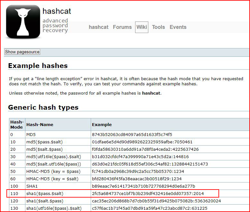Click hash mode 60 cell
The height and width of the screenshot is (212, 250).
(x=17, y=179)
